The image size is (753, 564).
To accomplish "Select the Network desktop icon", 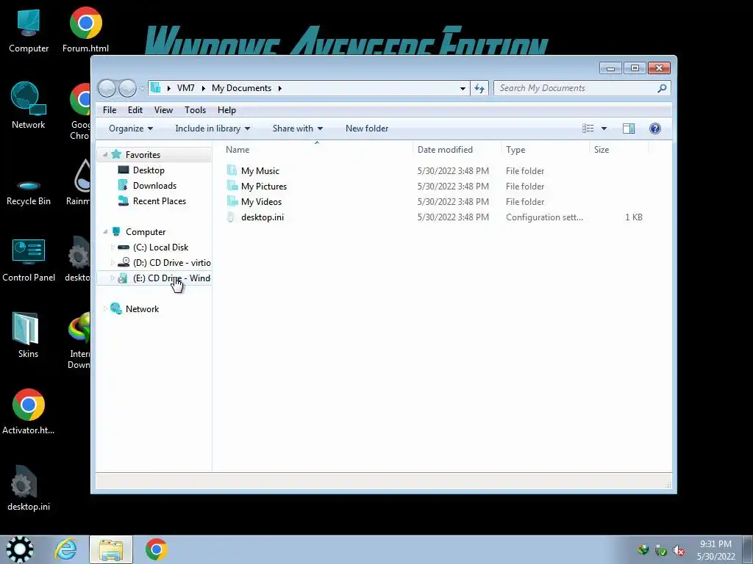I will click(x=29, y=106).
